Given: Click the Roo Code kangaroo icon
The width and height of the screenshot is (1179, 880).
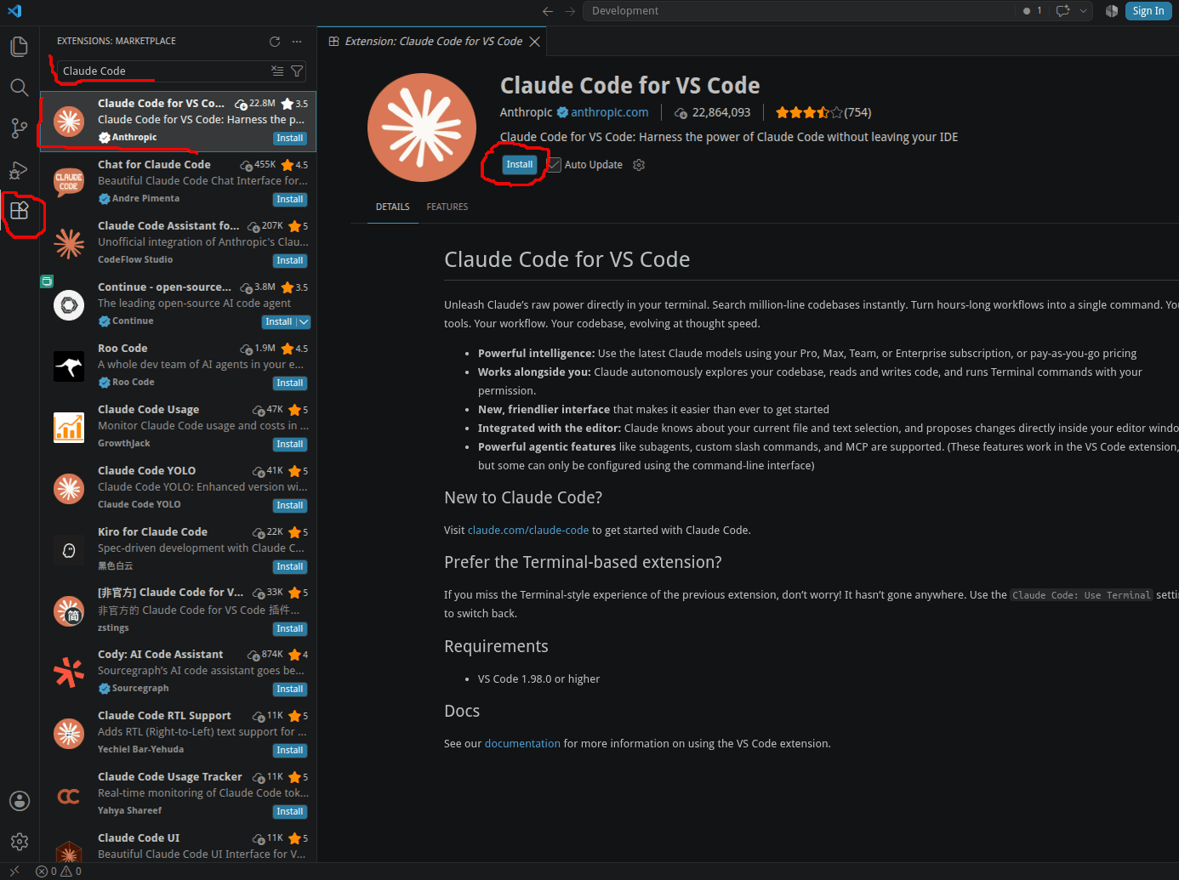Looking at the screenshot, I should coord(69,366).
